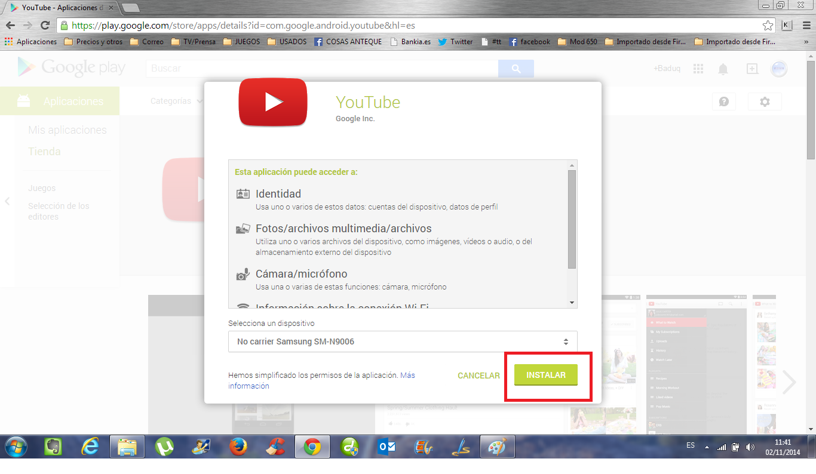Check the notifications bell icon

[x=723, y=69]
